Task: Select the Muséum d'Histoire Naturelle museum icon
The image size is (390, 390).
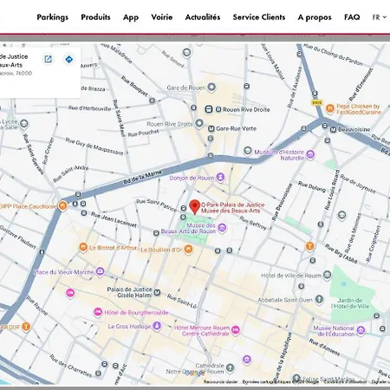Action: click(310, 154)
